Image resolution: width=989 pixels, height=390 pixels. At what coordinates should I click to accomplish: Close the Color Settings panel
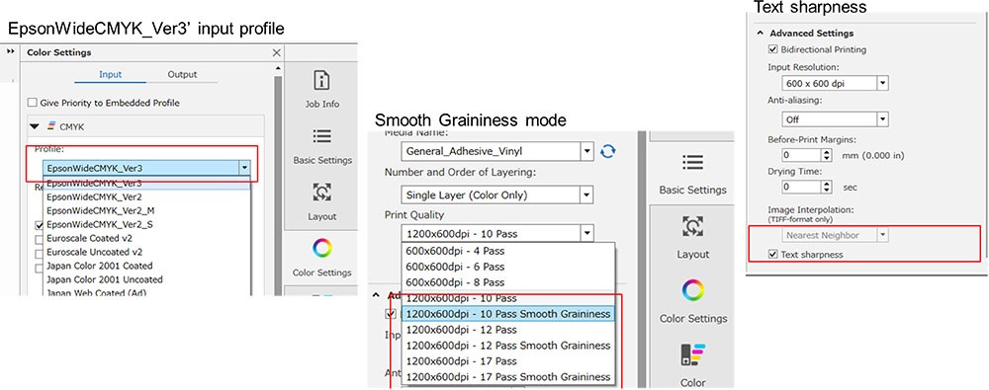[x=276, y=53]
